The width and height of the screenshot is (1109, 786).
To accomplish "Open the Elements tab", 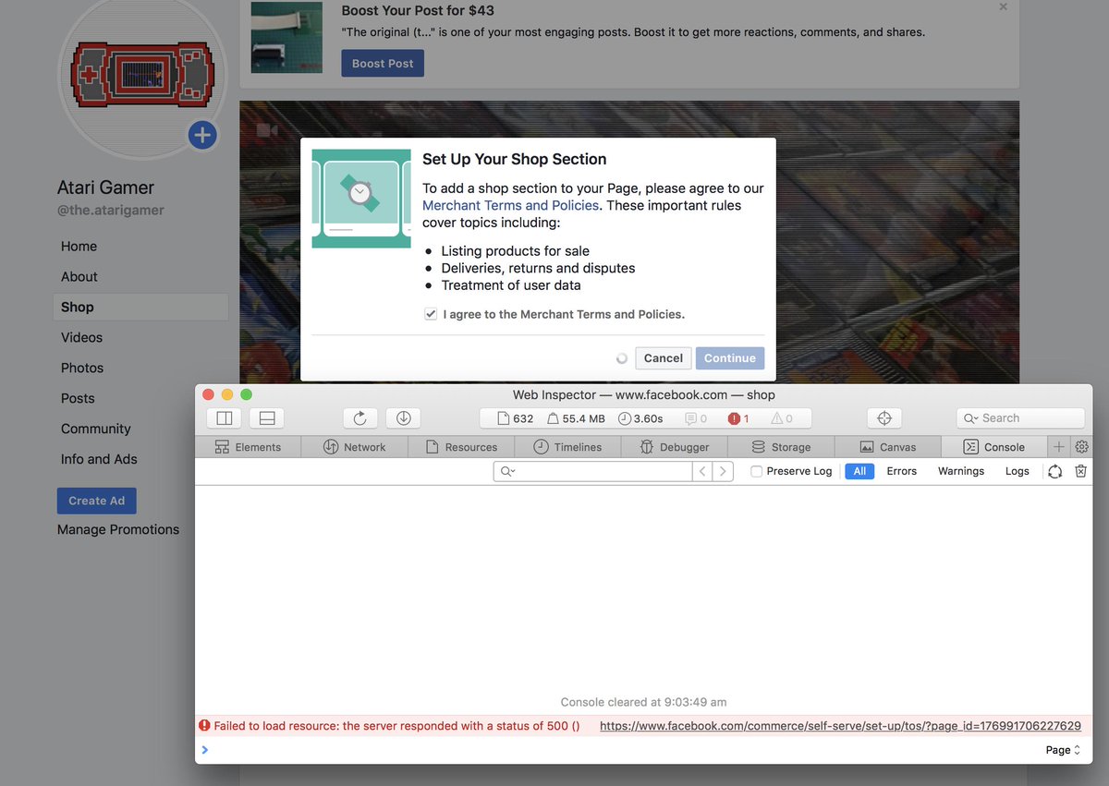I will point(248,447).
